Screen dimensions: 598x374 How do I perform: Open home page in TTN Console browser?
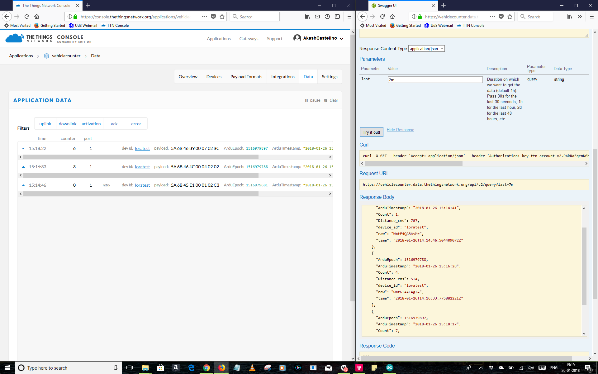click(37, 17)
